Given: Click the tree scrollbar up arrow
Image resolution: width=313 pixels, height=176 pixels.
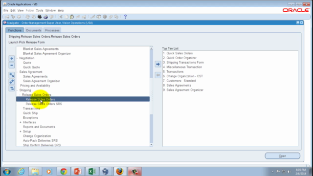Looking at the screenshot, I should click(x=151, y=48).
